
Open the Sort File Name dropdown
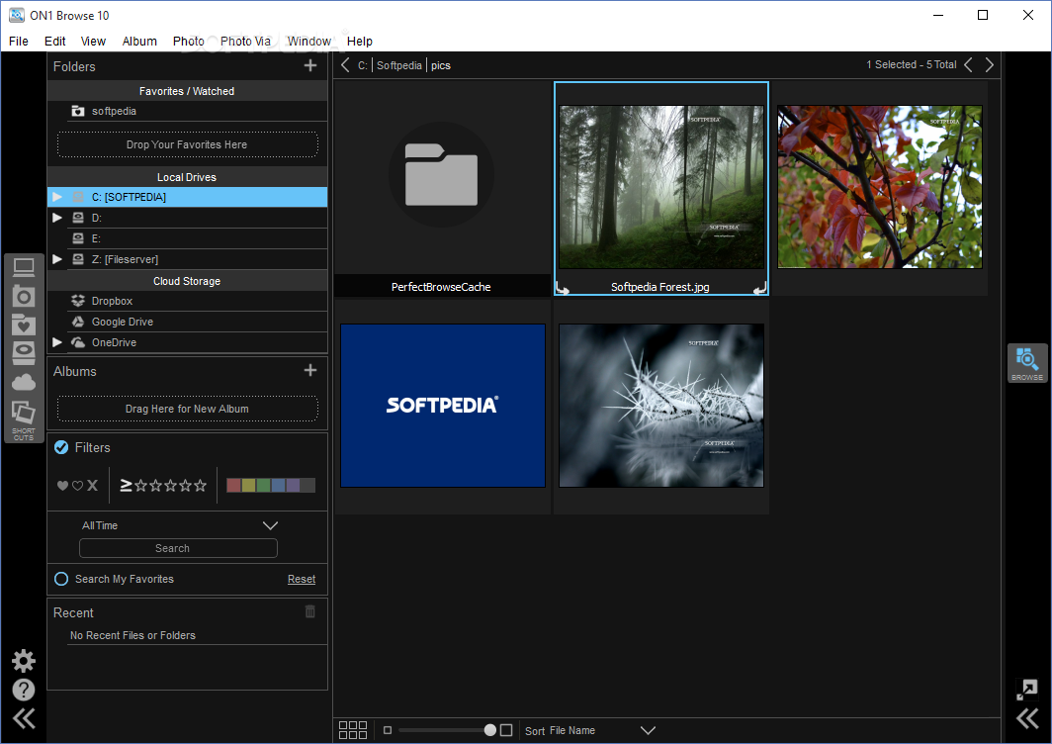point(589,730)
